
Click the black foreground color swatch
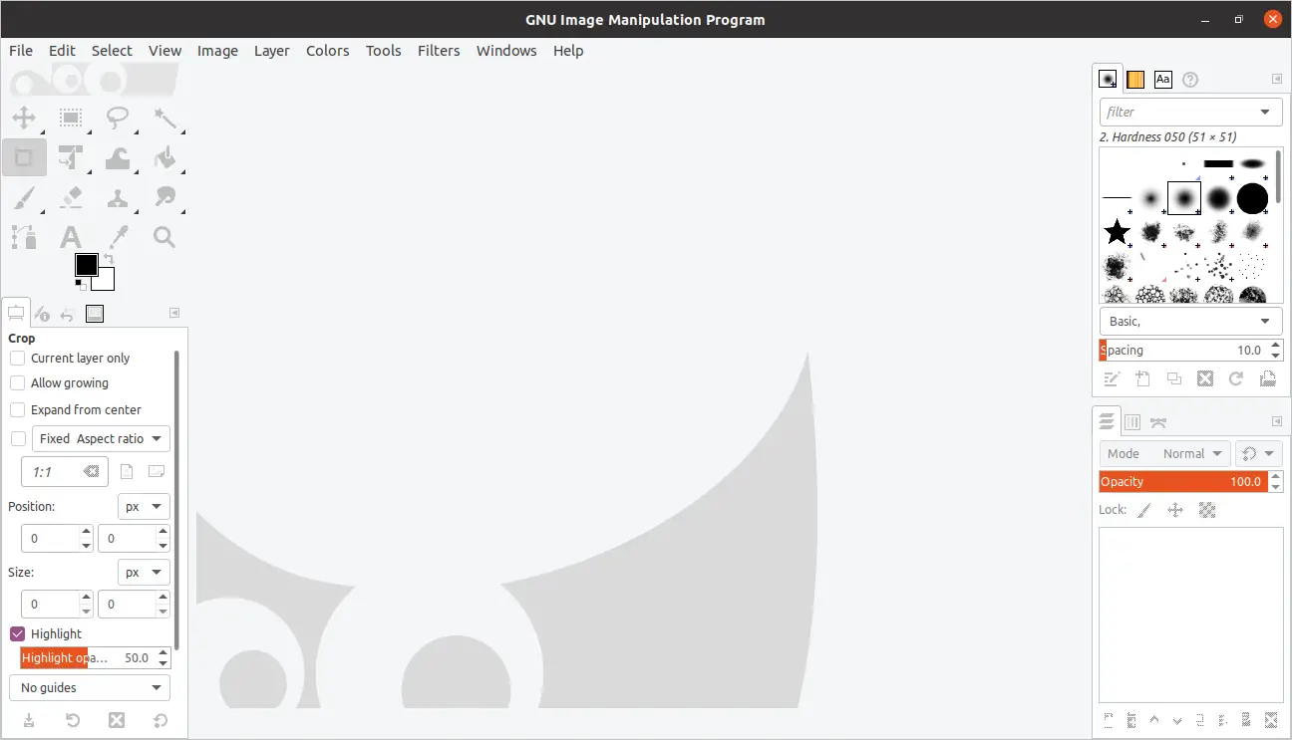pyautogui.click(x=86, y=264)
